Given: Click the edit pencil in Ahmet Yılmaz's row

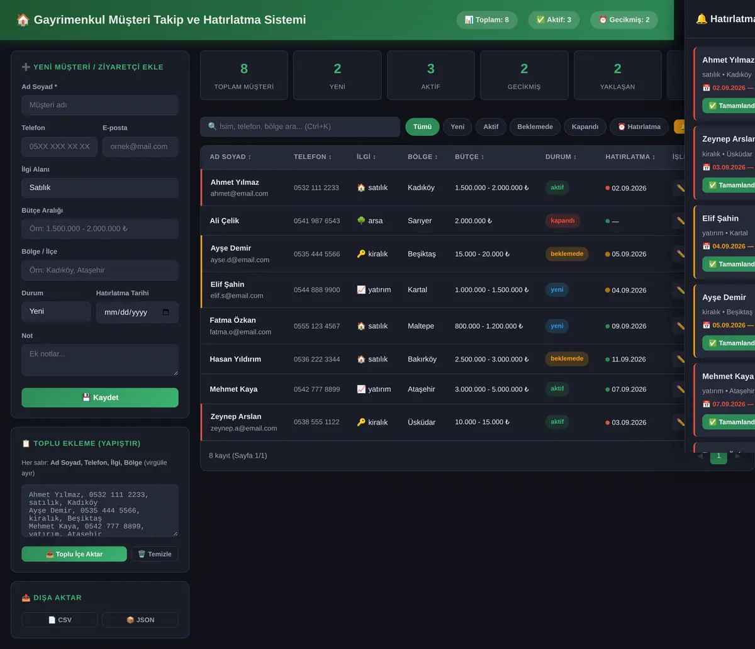Looking at the screenshot, I should 680,187.
